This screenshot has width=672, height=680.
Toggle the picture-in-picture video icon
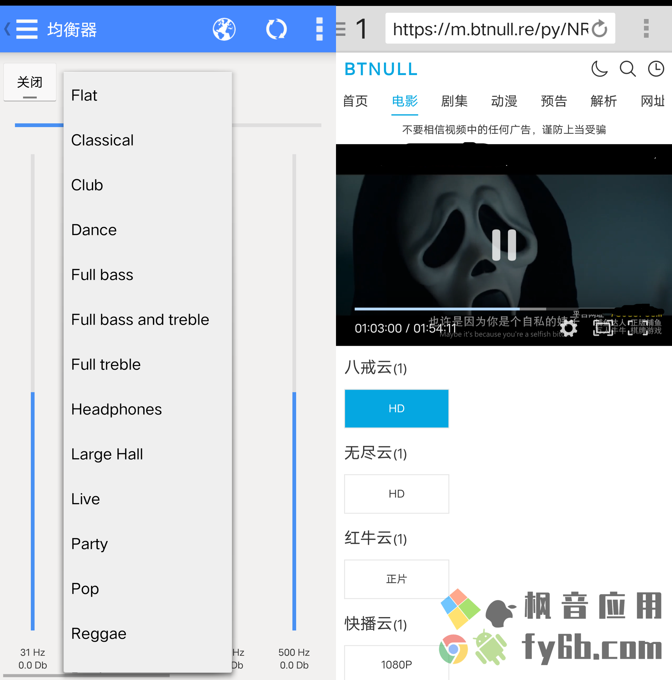tap(603, 328)
